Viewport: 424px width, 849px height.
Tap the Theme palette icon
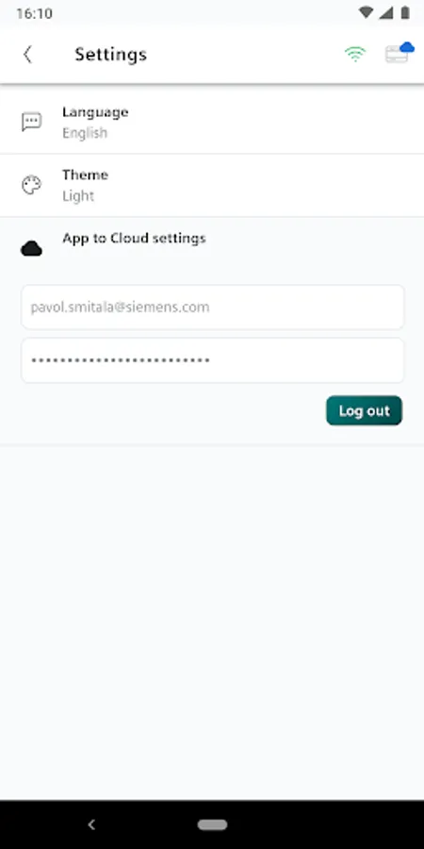coord(31,185)
